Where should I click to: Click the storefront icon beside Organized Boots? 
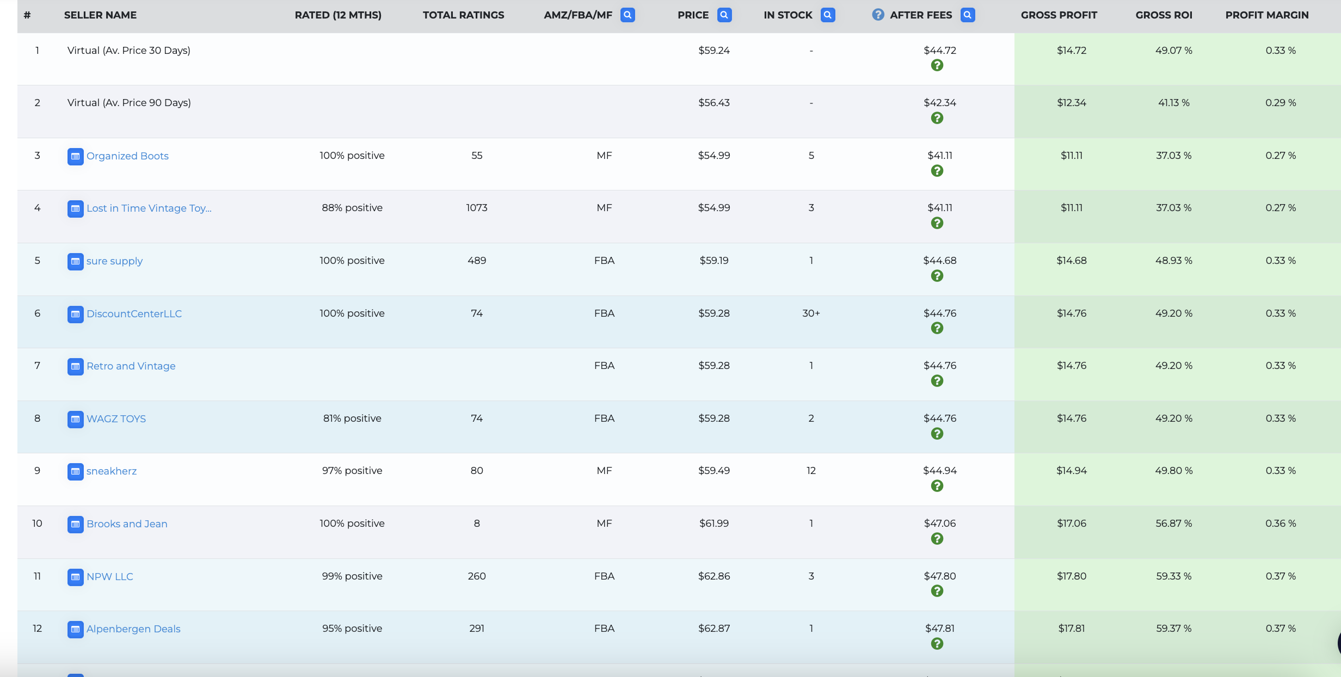coord(75,156)
